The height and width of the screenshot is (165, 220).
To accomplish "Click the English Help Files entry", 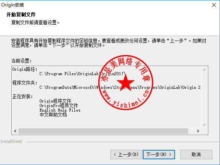I will coord(60,110).
